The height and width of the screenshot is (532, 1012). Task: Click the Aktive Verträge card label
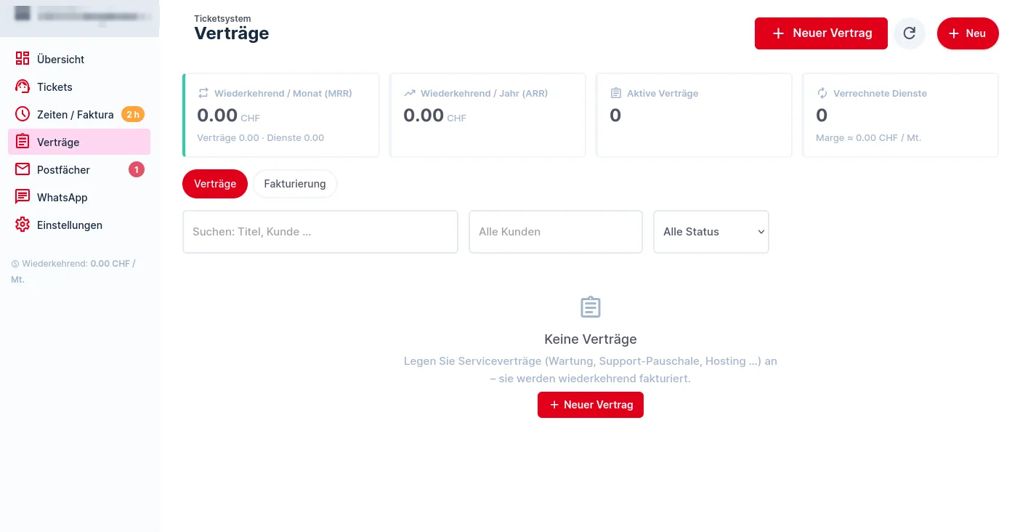[663, 93]
